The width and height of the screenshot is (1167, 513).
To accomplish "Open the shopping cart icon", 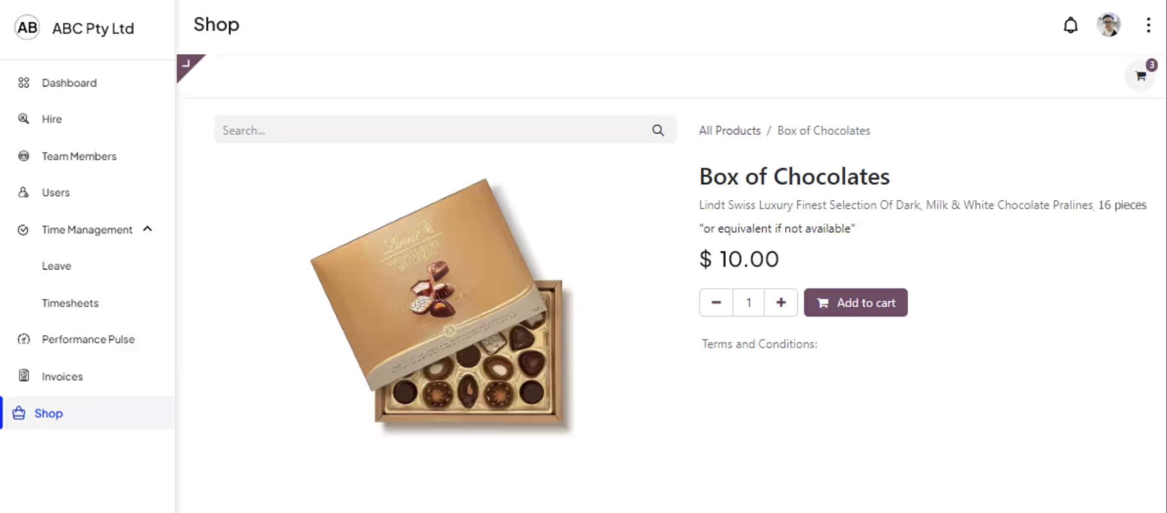I will coord(1141,76).
